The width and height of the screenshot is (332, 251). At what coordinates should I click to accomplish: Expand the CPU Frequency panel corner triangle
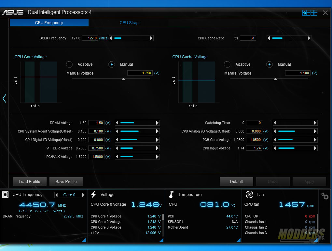84,240
